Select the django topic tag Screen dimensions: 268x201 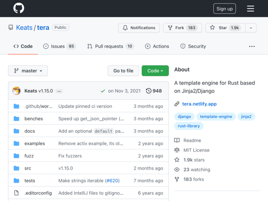click(184, 116)
